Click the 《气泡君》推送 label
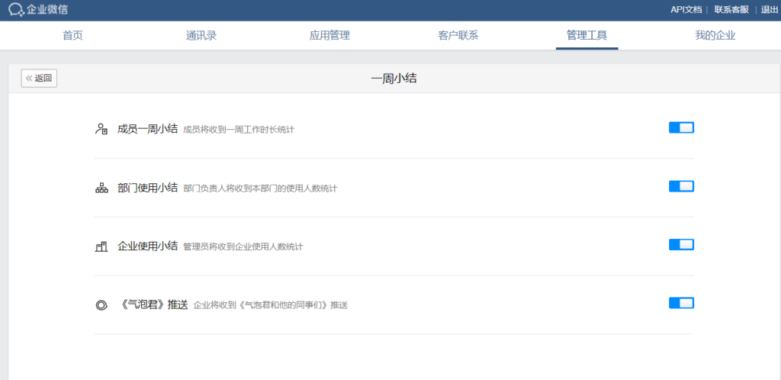781x380 pixels. click(x=153, y=304)
